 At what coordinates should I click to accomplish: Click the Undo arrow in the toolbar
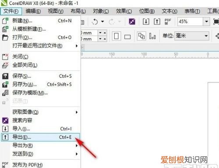[95, 22]
